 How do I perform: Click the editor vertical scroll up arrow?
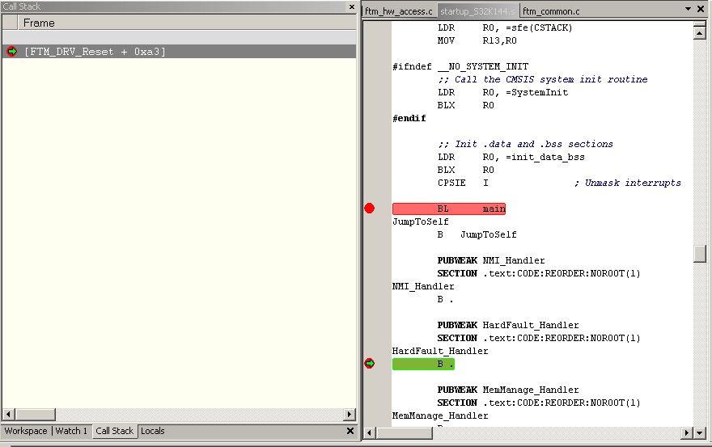click(x=699, y=33)
